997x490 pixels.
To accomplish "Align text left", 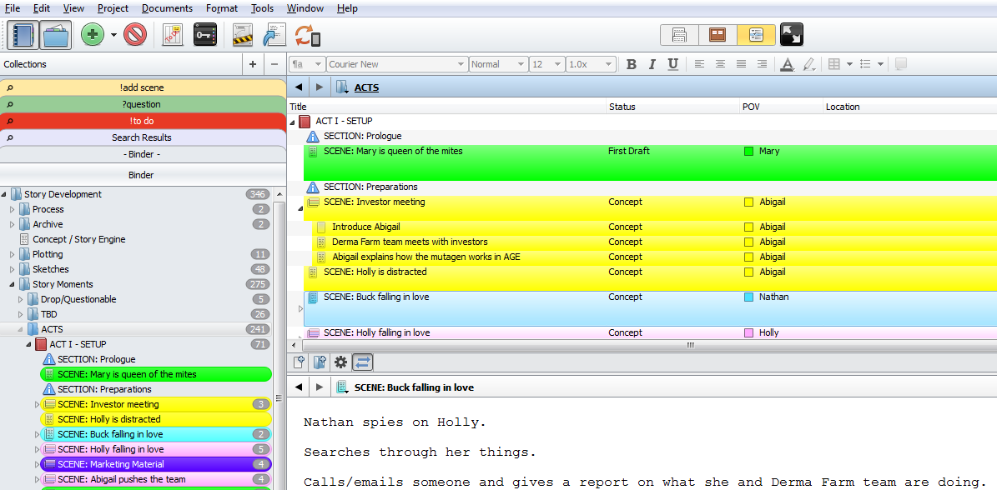I will click(699, 64).
